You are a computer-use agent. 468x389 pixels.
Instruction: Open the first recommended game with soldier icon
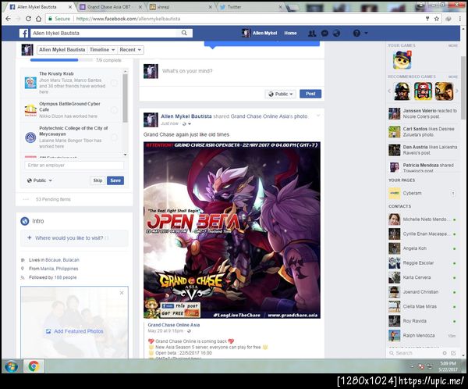pos(402,91)
